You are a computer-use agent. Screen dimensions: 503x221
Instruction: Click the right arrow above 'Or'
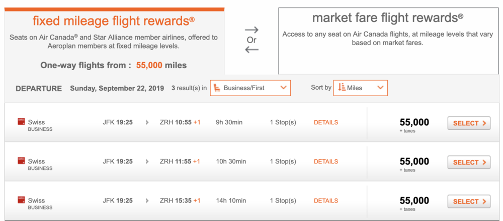(251, 30)
